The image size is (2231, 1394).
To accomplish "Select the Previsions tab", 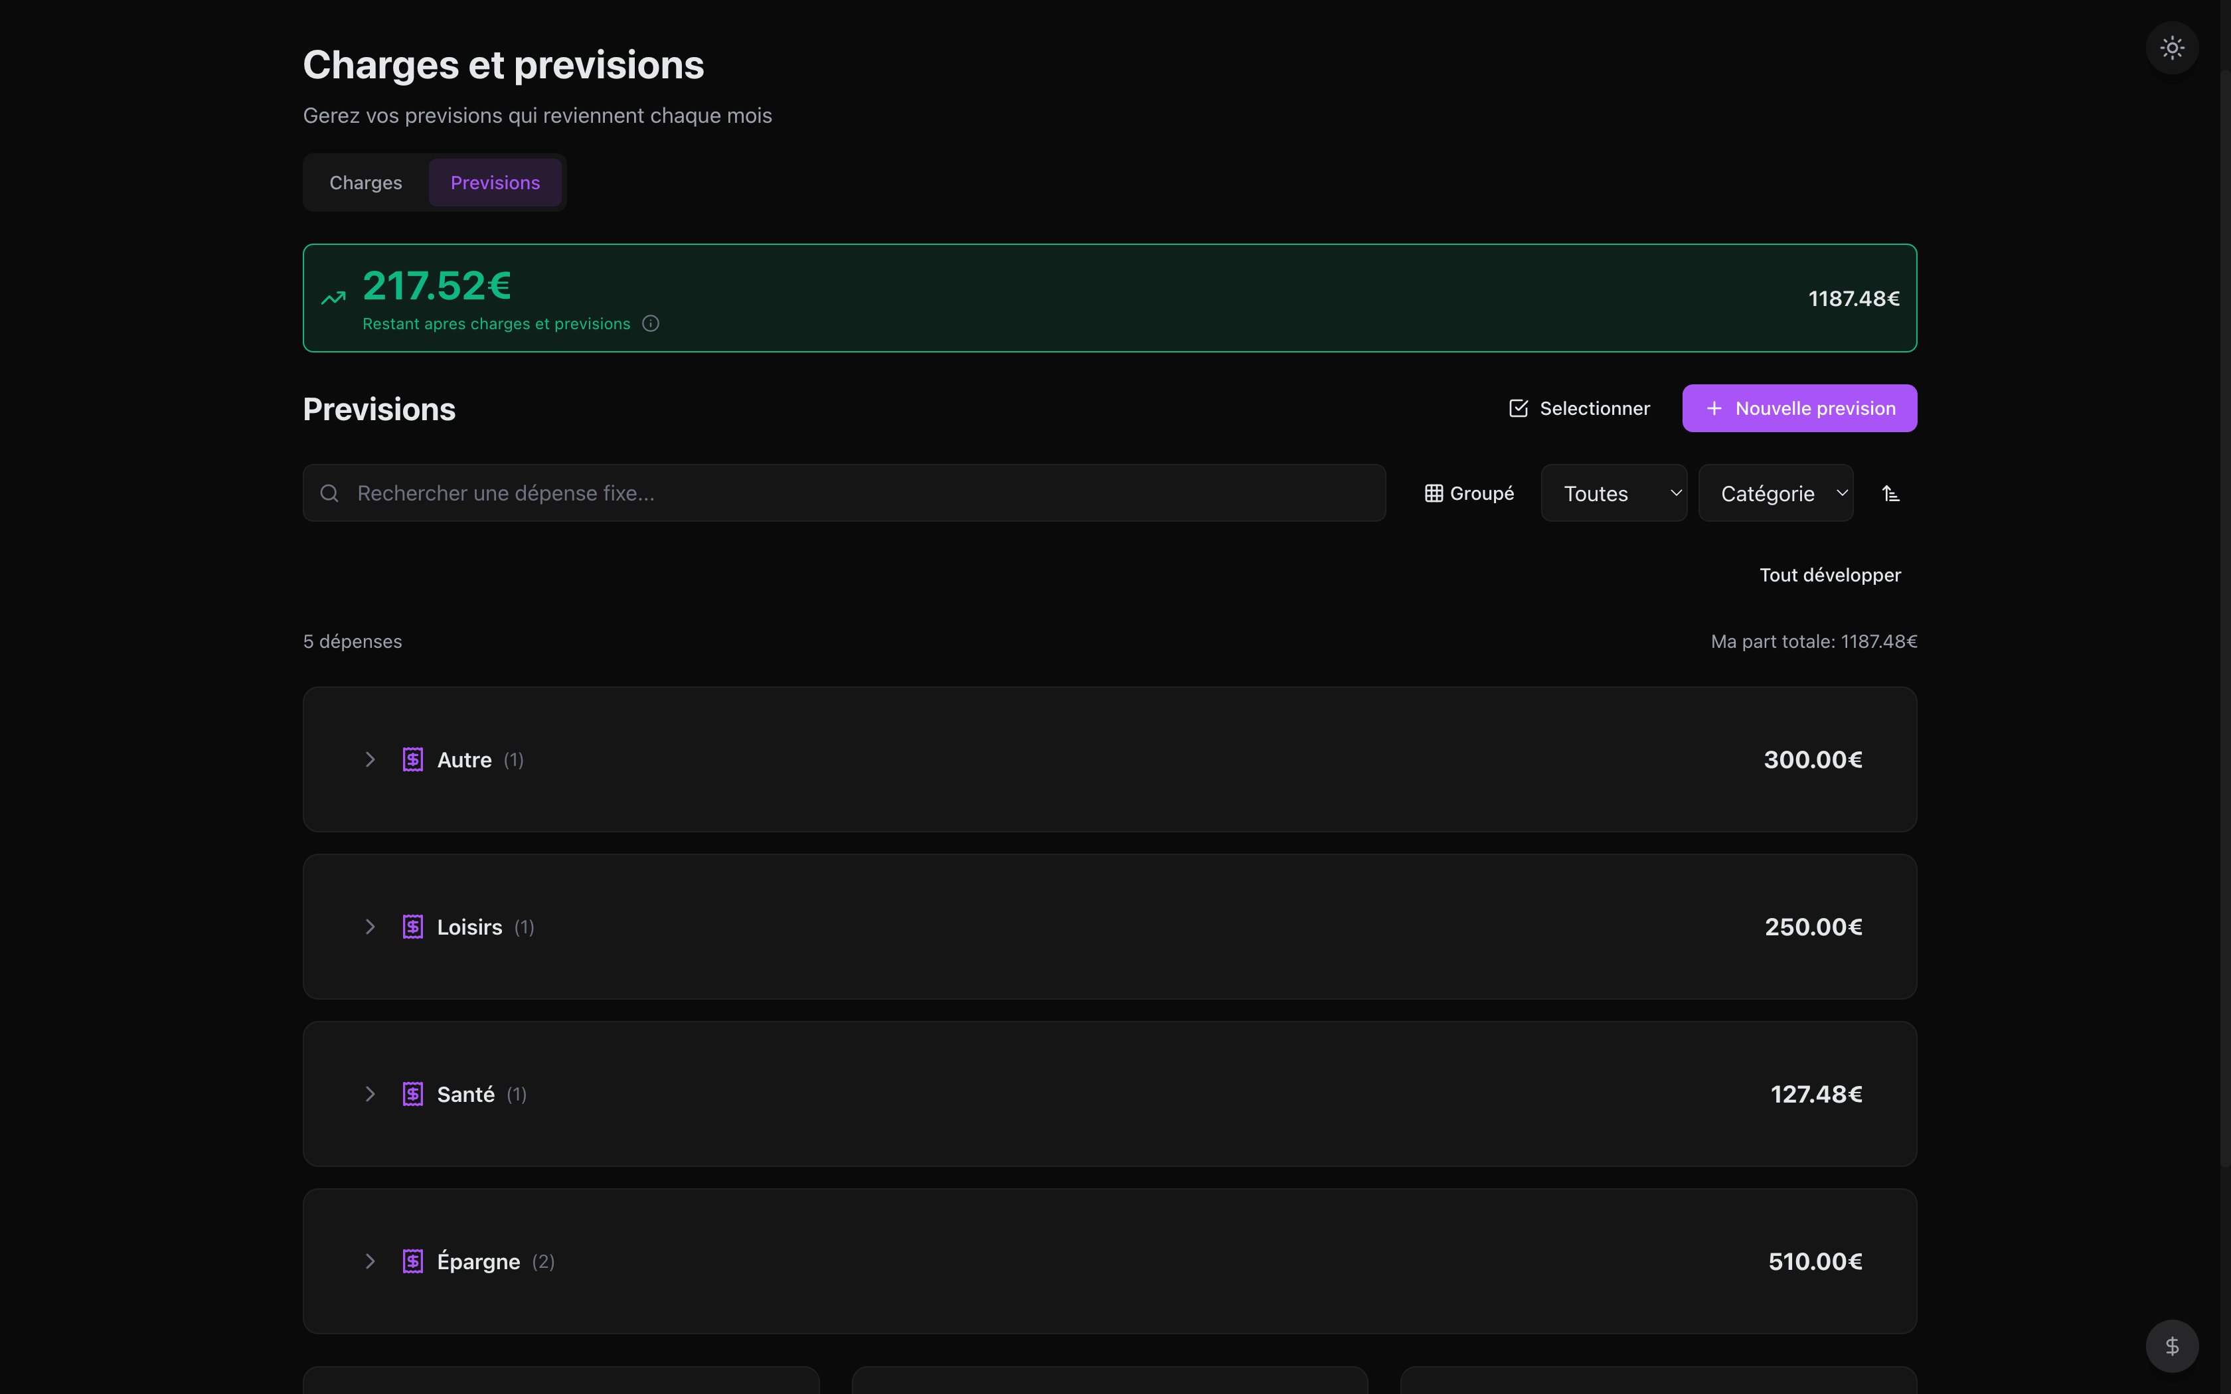I will tap(495, 183).
